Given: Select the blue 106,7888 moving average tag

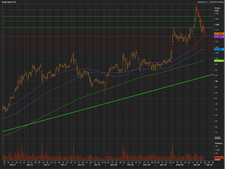Looking at the screenshot, I should pos(219,49).
